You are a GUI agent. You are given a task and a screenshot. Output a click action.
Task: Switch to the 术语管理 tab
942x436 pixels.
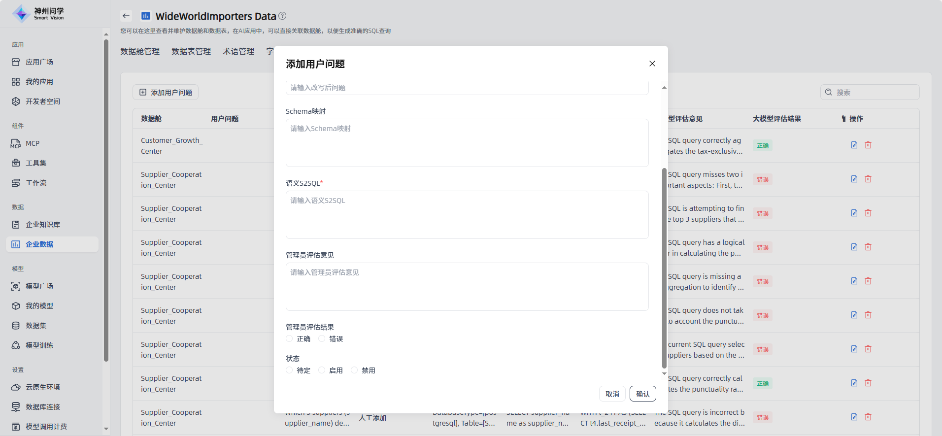point(238,51)
